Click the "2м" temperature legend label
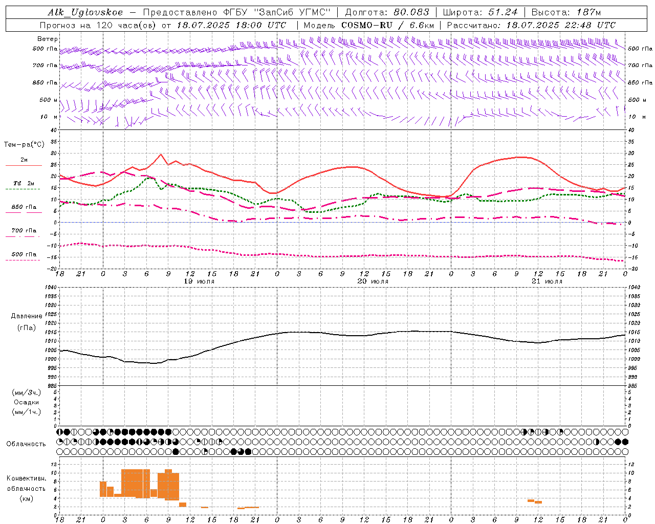Viewport: 655px width, 524px height. (24, 160)
